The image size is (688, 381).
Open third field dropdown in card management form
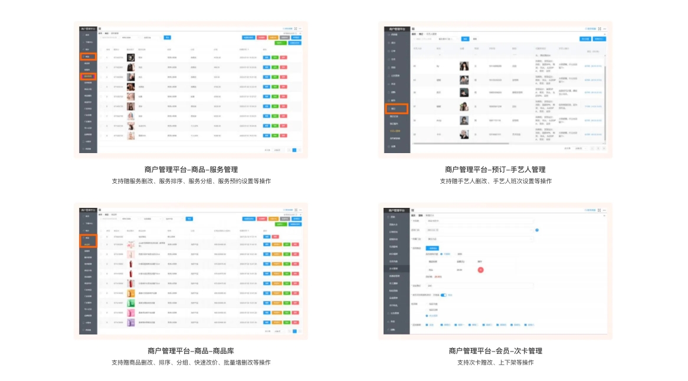coord(479,239)
